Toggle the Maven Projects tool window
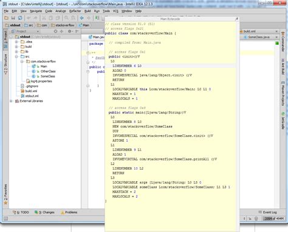The image size is (288, 232). (283, 93)
